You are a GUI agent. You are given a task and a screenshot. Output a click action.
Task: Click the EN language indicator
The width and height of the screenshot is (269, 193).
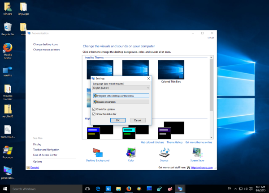(230, 189)
